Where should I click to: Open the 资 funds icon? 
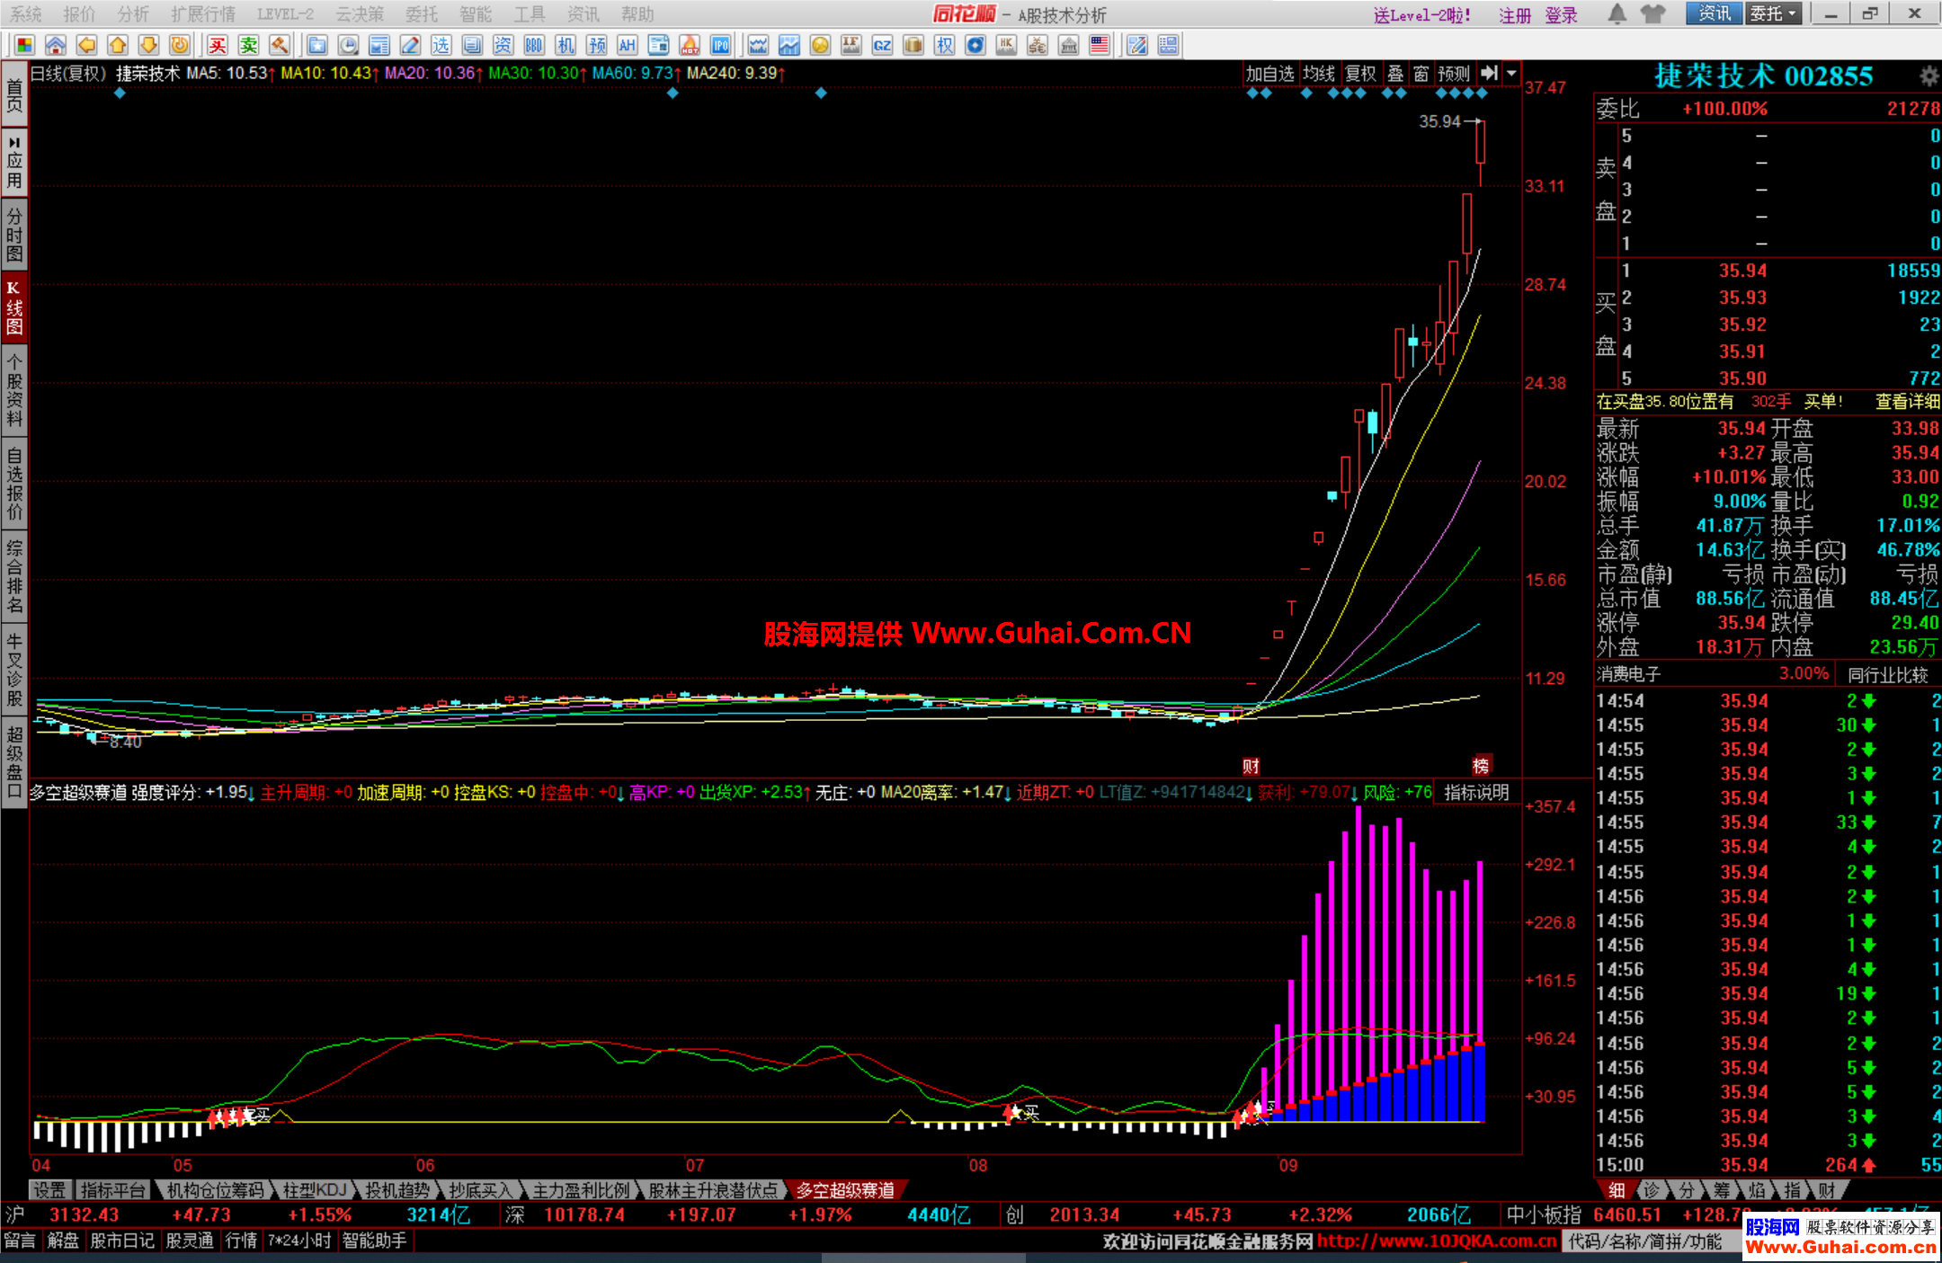click(503, 45)
